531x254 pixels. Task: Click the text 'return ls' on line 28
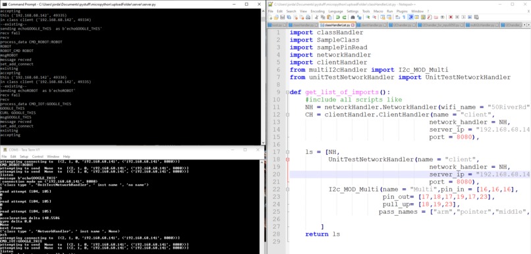click(x=323, y=234)
